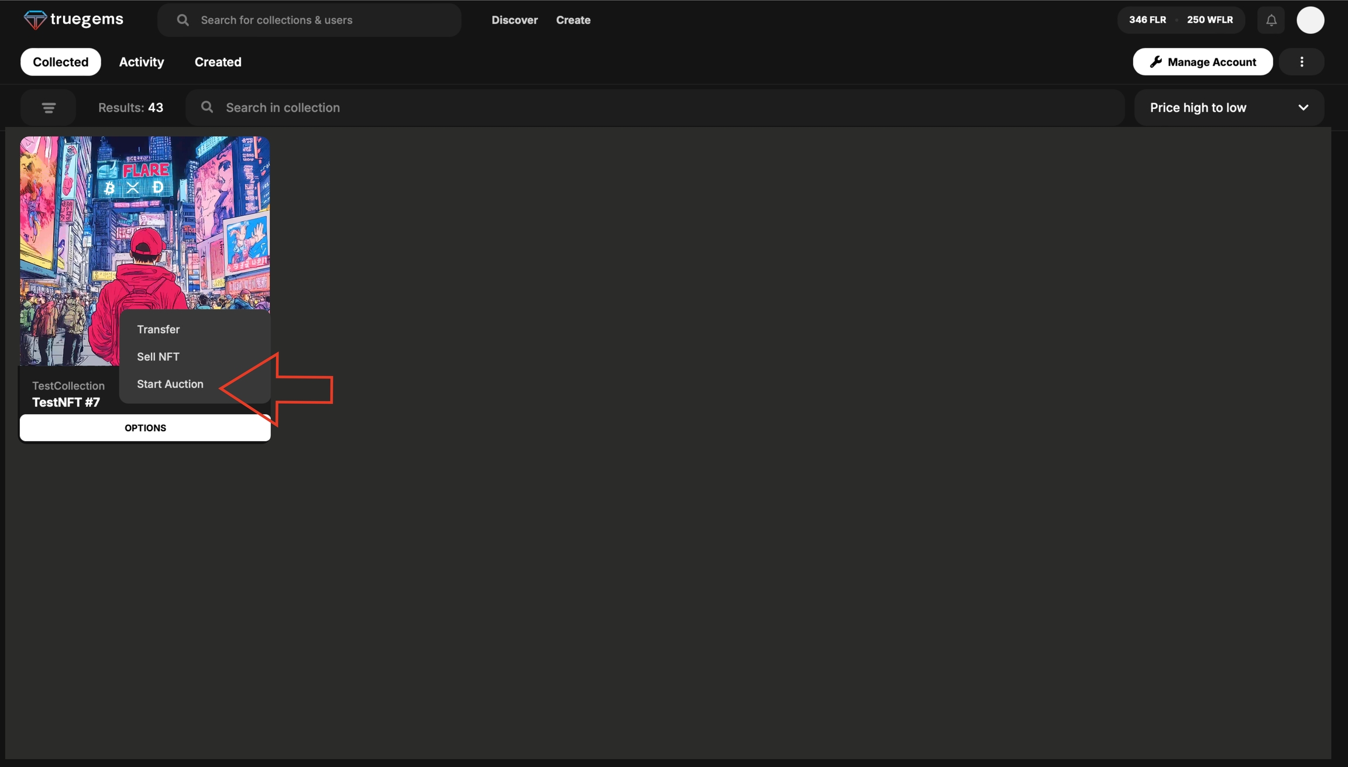This screenshot has width=1348, height=767.
Task: Switch to the Created tab
Action: pos(218,62)
